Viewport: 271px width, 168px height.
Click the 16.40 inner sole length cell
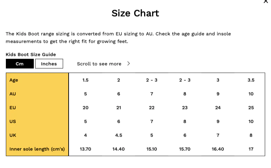click(218, 149)
